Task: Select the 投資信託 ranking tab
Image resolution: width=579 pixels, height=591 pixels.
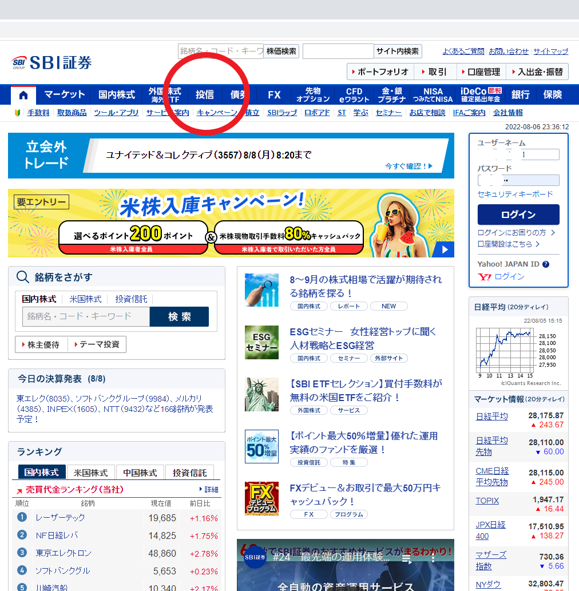Action: (189, 473)
